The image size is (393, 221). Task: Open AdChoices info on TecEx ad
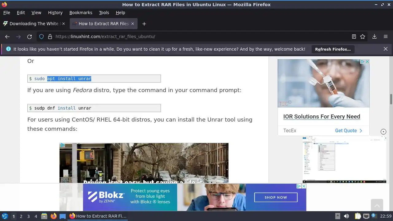click(363, 61)
